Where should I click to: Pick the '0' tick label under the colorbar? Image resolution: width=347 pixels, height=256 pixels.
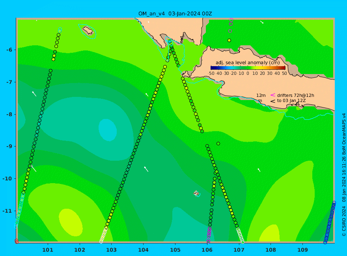(248, 73)
